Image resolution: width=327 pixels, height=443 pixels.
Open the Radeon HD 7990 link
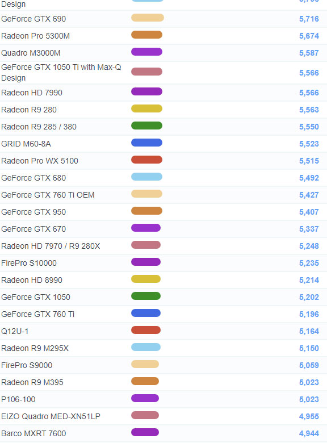click(x=32, y=93)
